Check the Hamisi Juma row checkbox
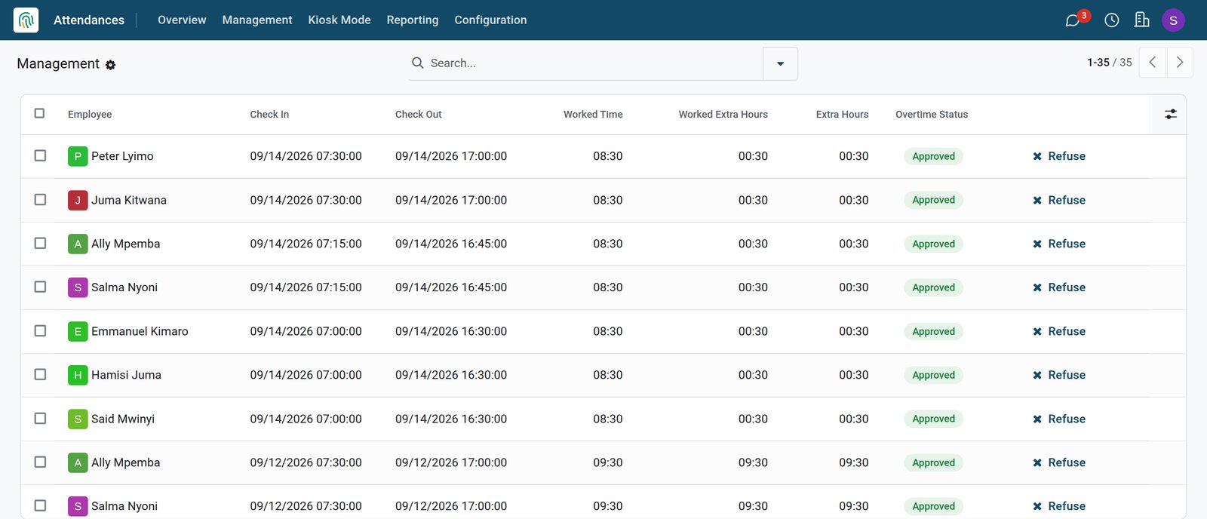The image size is (1207, 519). tap(40, 374)
